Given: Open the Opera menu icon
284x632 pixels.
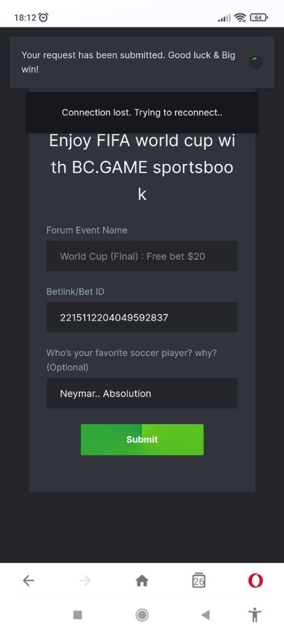Looking at the screenshot, I should tap(256, 580).
